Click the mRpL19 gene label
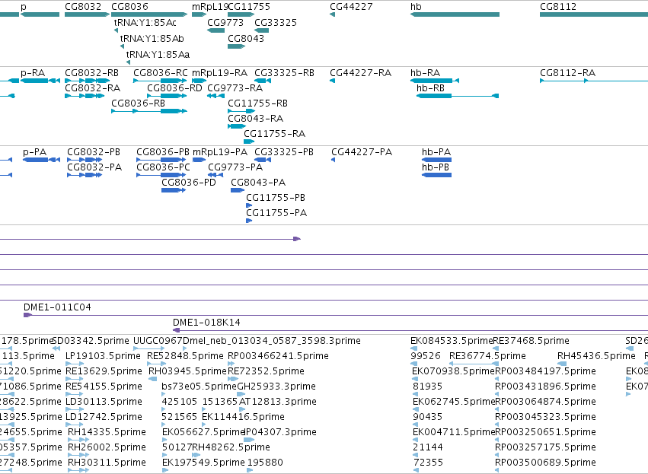648x474 pixels. 210,7
